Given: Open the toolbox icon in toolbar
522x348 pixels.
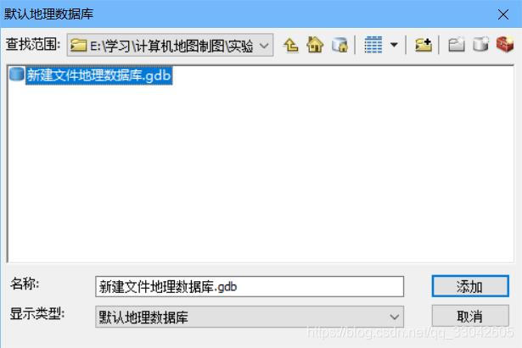Looking at the screenshot, I should tap(505, 44).
